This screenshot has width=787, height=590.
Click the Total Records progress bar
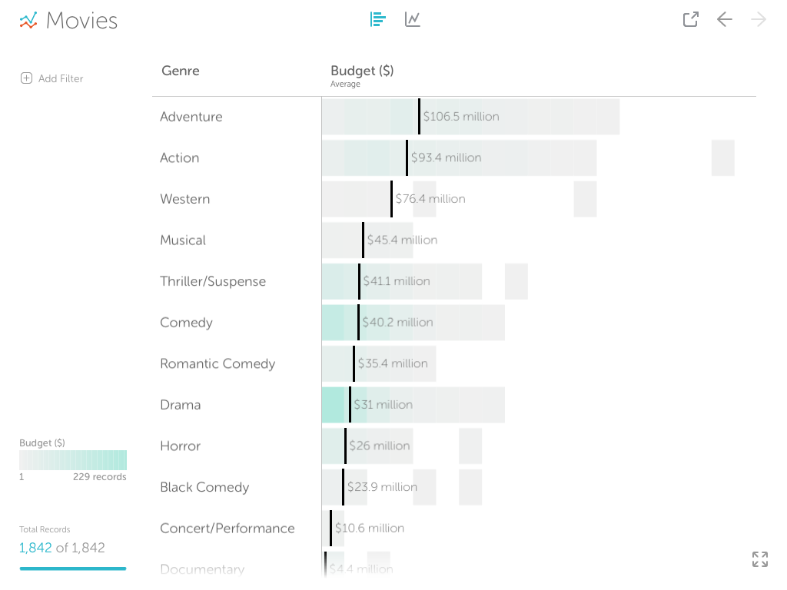73,568
